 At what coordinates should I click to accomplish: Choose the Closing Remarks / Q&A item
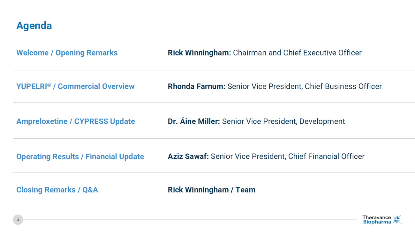tap(57, 190)
